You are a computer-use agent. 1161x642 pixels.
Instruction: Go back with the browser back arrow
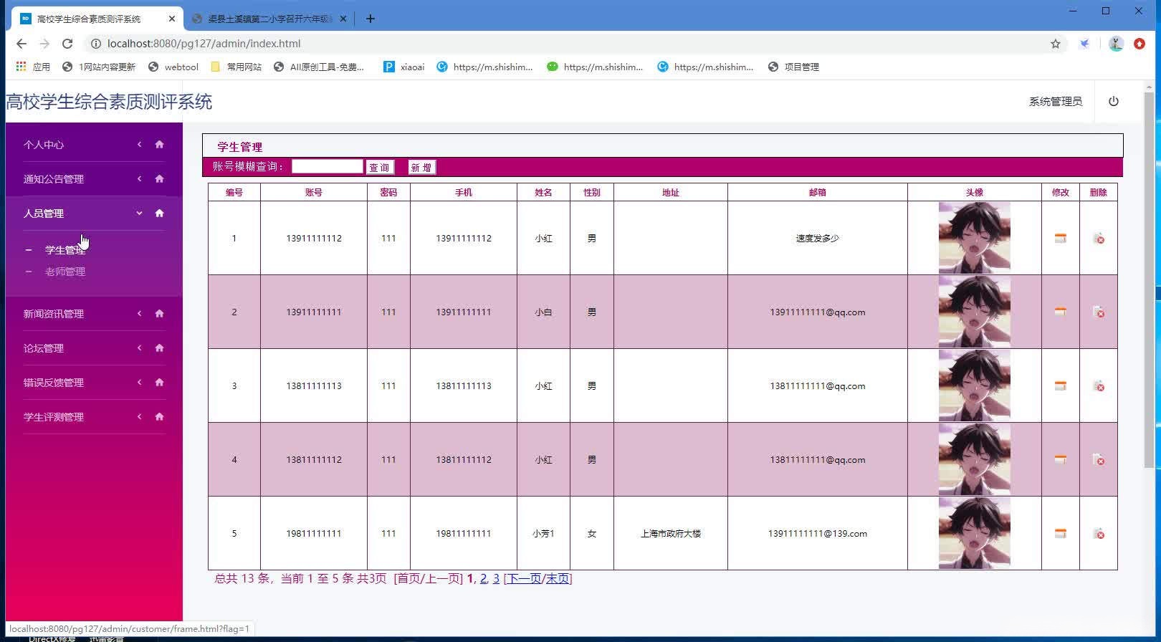coord(21,44)
